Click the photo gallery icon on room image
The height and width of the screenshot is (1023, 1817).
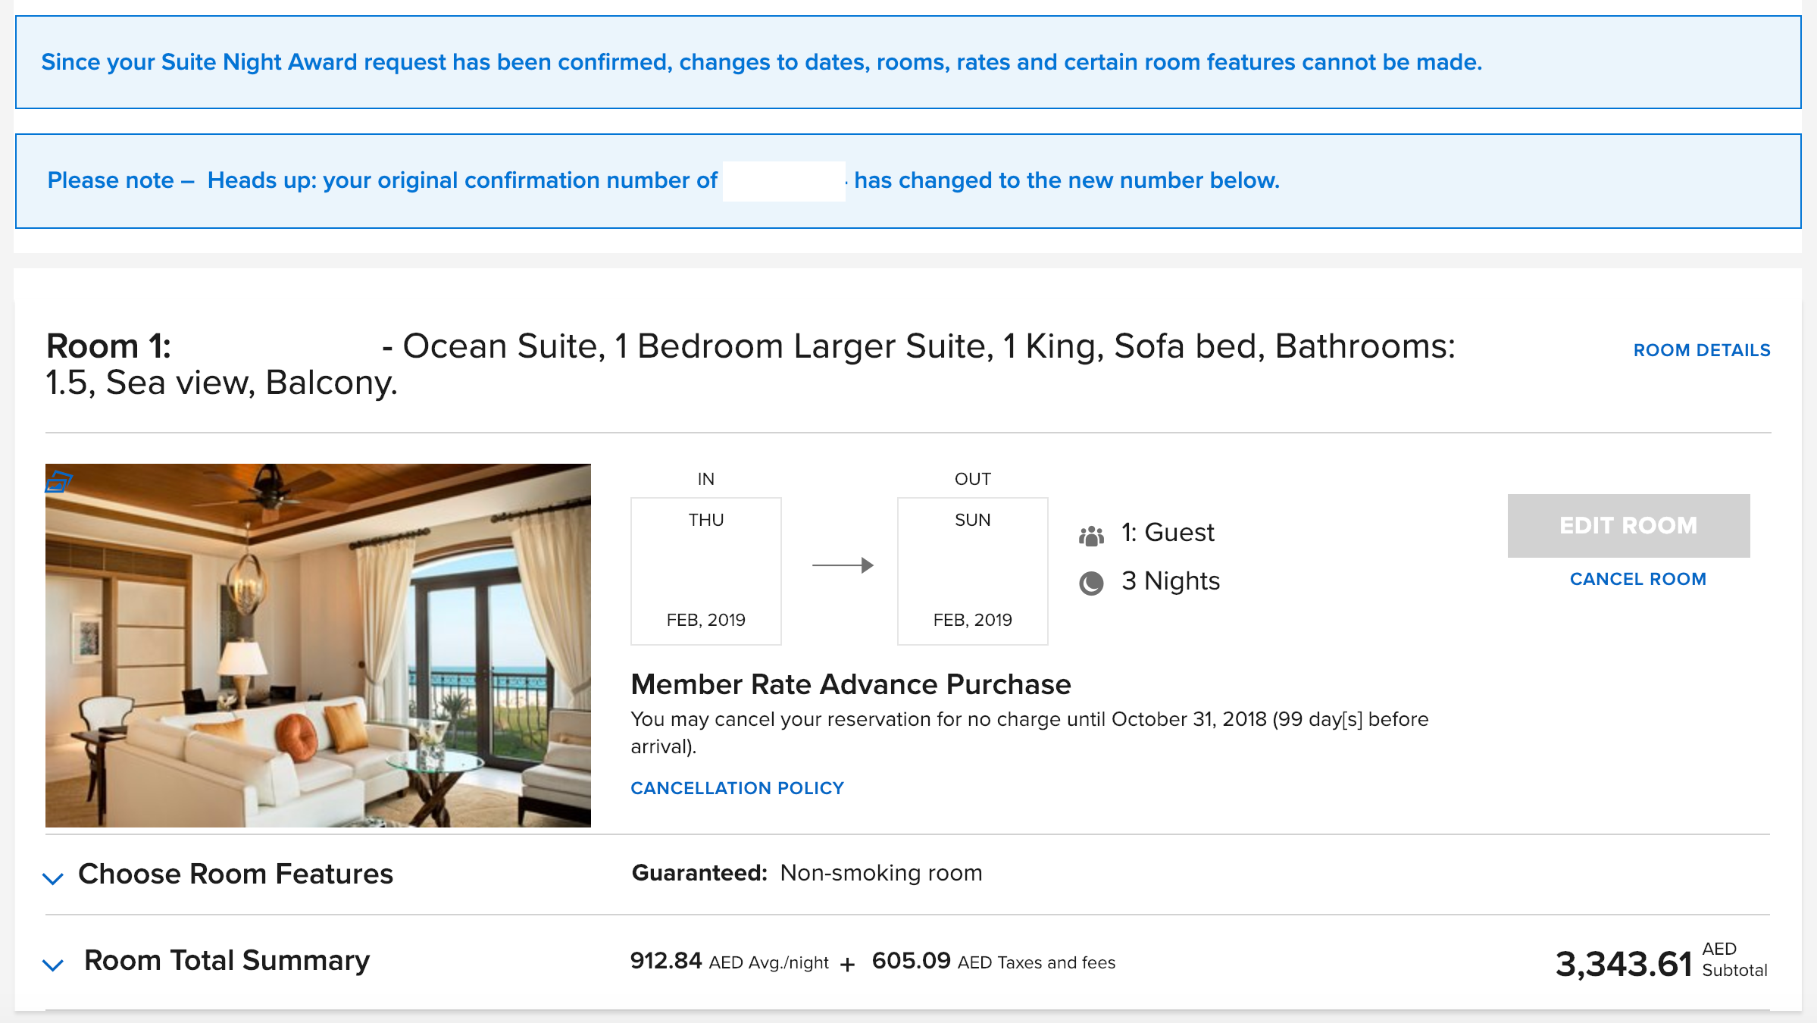coord(58,481)
